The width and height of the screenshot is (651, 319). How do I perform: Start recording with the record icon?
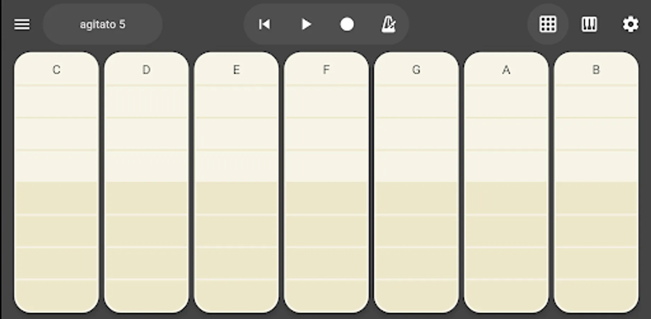347,24
